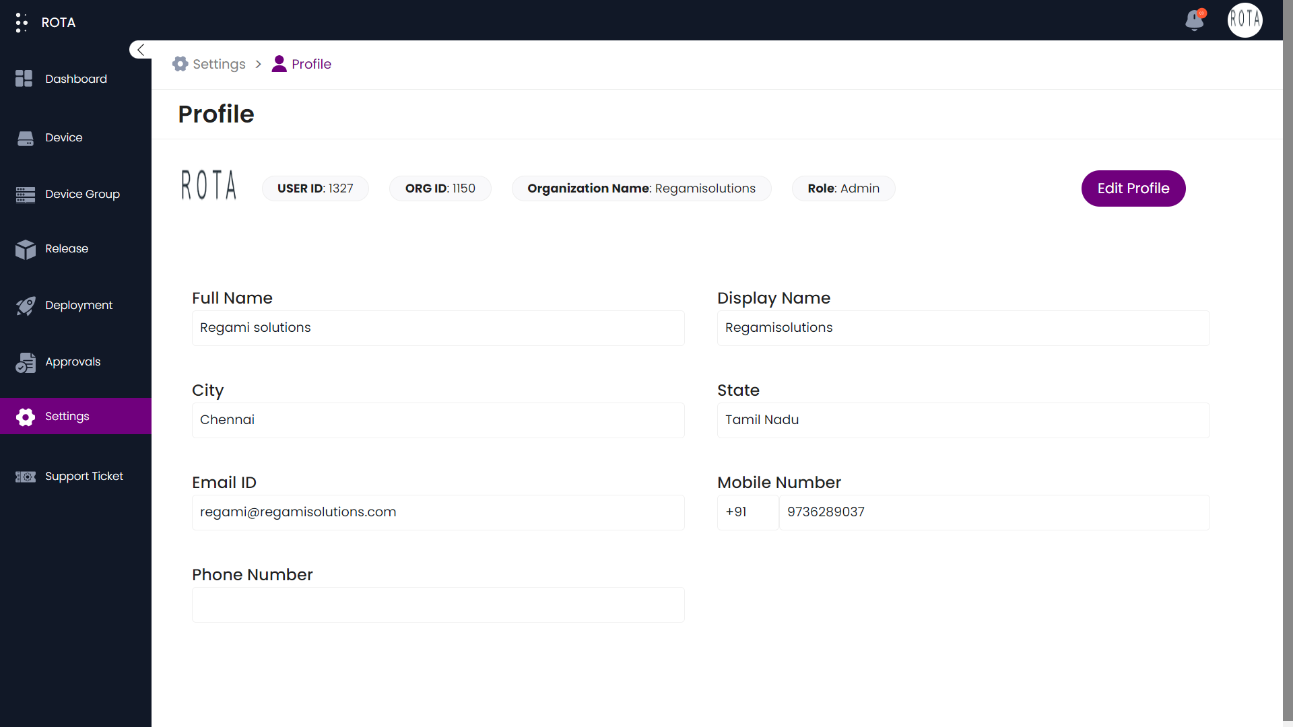Image resolution: width=1293 pixels, height=727 pixels.
Task: Click the Email ID field
Action: coord(438,512)
